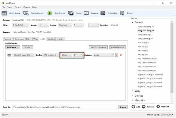The image size is (176, 118).
Task: Expand the audio track advanced options chevron
Action: pos(117,55)
